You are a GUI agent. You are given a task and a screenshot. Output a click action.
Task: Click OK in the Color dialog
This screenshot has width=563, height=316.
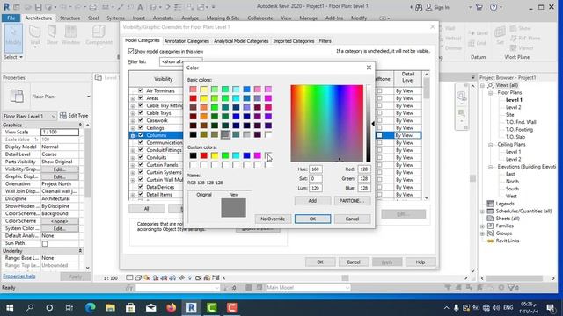[312, 219]
